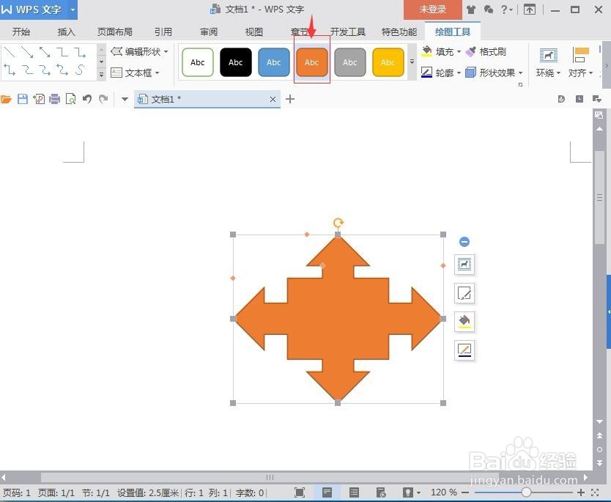Apply the yellow Abc shape style
This screenshot has height=502, width=611.
tap(388, 62)
